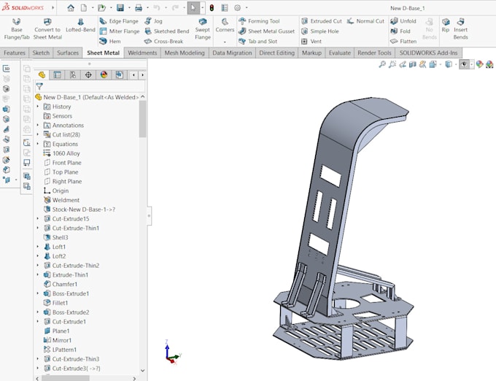Image resolution: width=496 pixels, height=381 pixels.
Task: Click the Insert Bends tool
Action: pyautogui.click(x=460, y=28)
